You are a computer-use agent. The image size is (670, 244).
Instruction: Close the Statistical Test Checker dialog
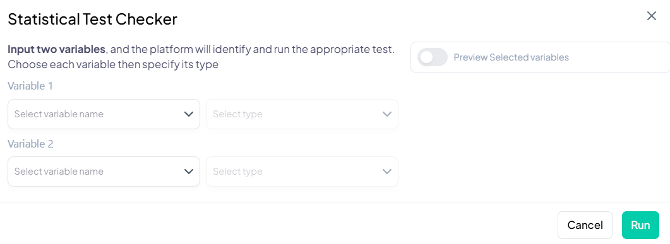click(651, 16)
